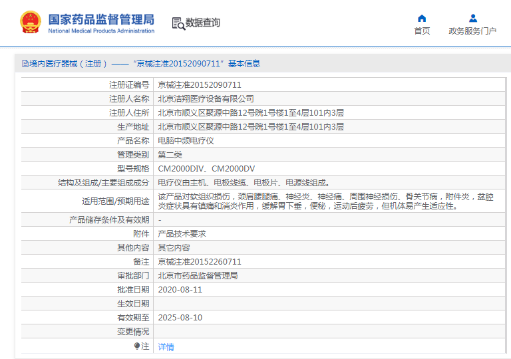This screenshot has height=359, width=511.
Task: Click 数据查询 text label
Action: click(203, 23)
